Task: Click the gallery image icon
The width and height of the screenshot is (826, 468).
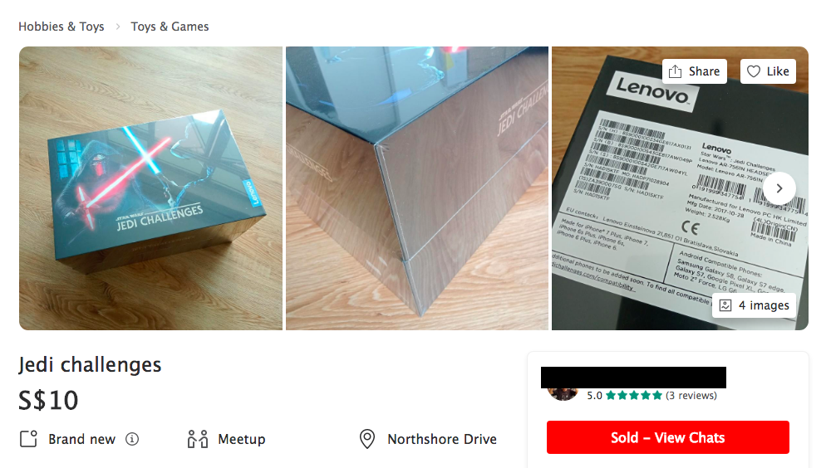Action: pyautogui.click(x=725, y=305)
